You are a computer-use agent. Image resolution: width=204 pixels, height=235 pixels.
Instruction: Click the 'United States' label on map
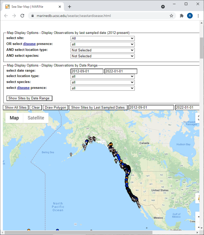click(x=160, y=190)
